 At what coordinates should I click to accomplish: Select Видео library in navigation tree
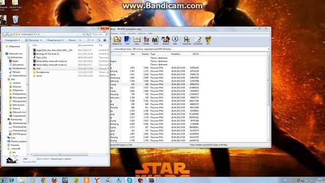[14, 61]
